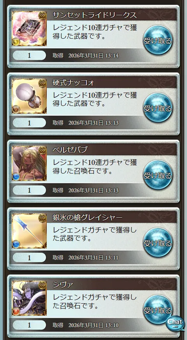Viewport: 187px width, 340px height.
Task: Select the ベルゼバブ title header
Action: (x=111, y=150)
